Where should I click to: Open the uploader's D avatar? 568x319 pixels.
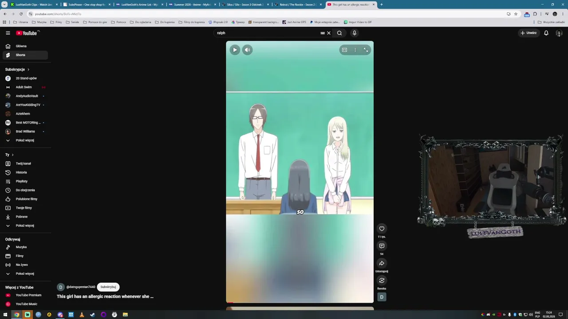61,287
